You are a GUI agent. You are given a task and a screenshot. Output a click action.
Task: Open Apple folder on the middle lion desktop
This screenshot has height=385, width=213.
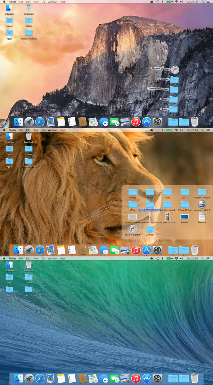pyautogui.click(x=9, y=161)
